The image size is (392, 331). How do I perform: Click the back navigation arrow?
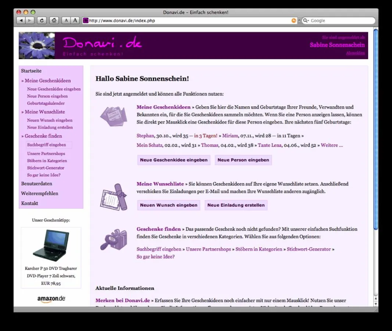click(x=21, y=20)
